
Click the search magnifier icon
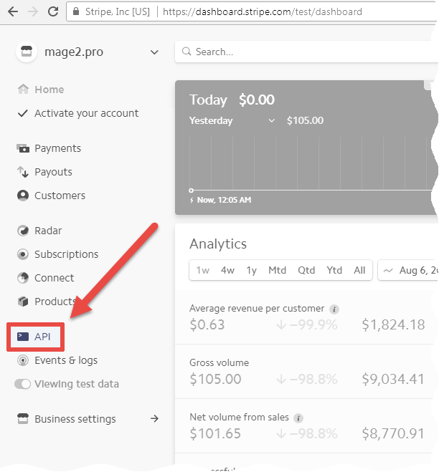click(x=187, y=52)
